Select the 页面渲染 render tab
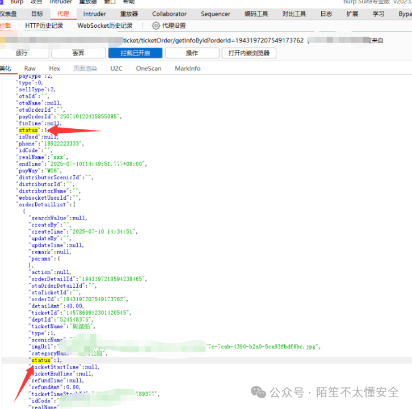 click(85, 69)
